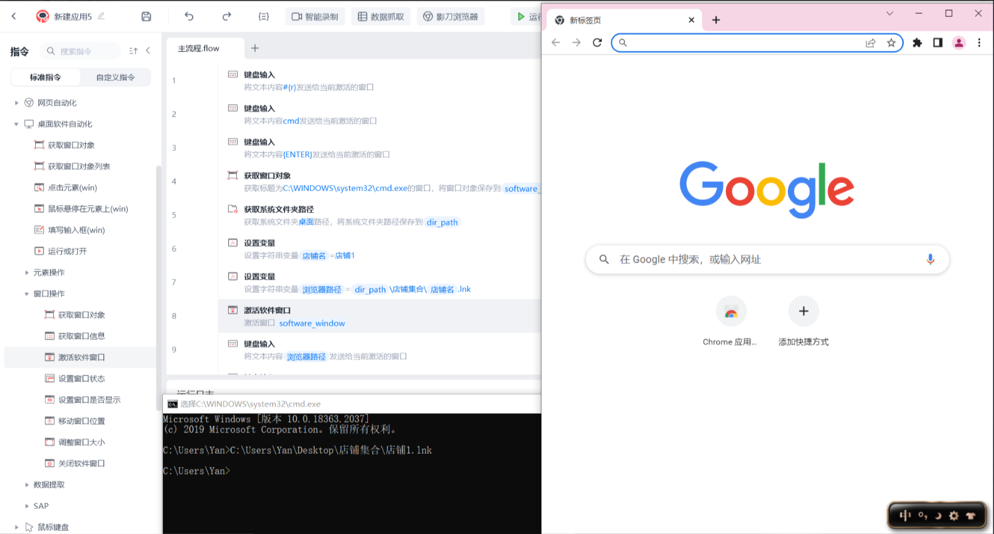Viewport: 994px width, 534px height.
Task: Select 关闭软件窗口 command
Action: [x=81, y=464]
